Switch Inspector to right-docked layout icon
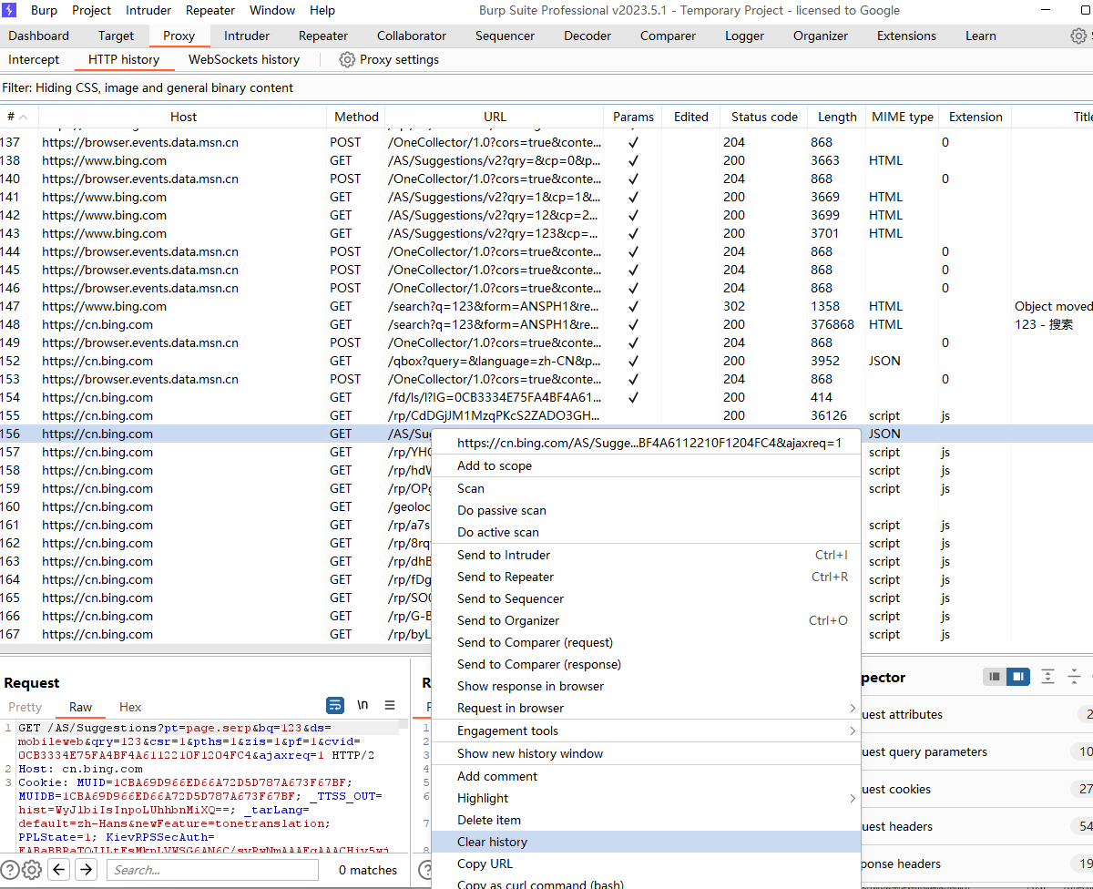 tap(1017, 677)
